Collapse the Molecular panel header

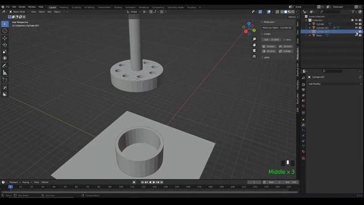coord(262,22)
